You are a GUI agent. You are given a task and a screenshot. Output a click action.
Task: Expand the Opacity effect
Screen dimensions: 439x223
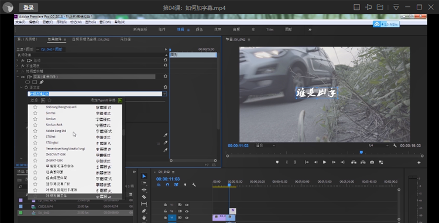click(x=18, y=65)
